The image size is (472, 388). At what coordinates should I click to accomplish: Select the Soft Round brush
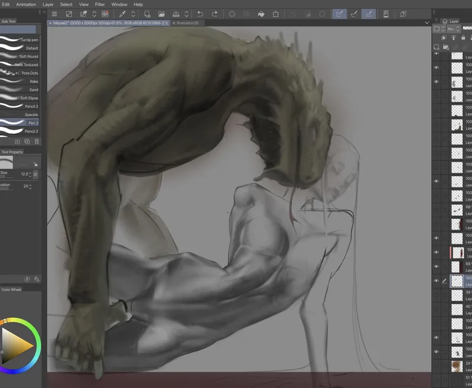[x=19, y=56]
